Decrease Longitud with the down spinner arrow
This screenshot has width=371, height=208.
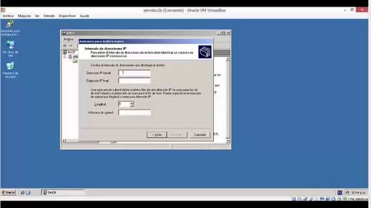[132, 105]
